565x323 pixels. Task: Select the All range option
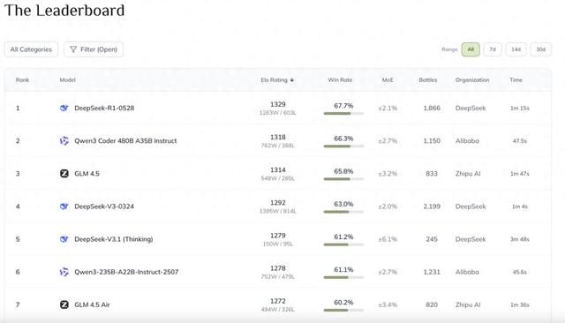tap(471, 49)
